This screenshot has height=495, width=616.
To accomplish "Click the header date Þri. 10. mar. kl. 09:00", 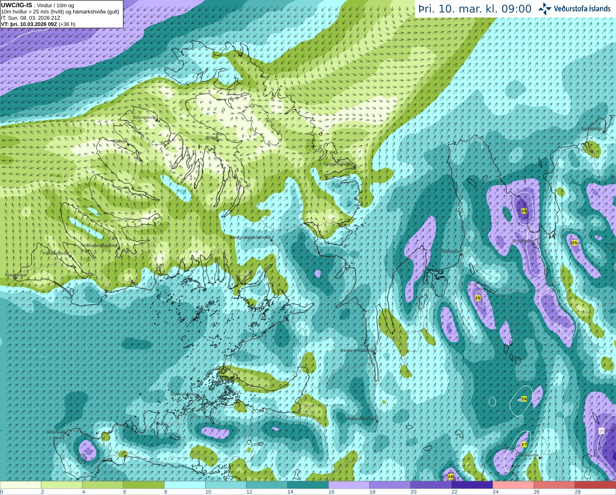I will coord(475,9).
